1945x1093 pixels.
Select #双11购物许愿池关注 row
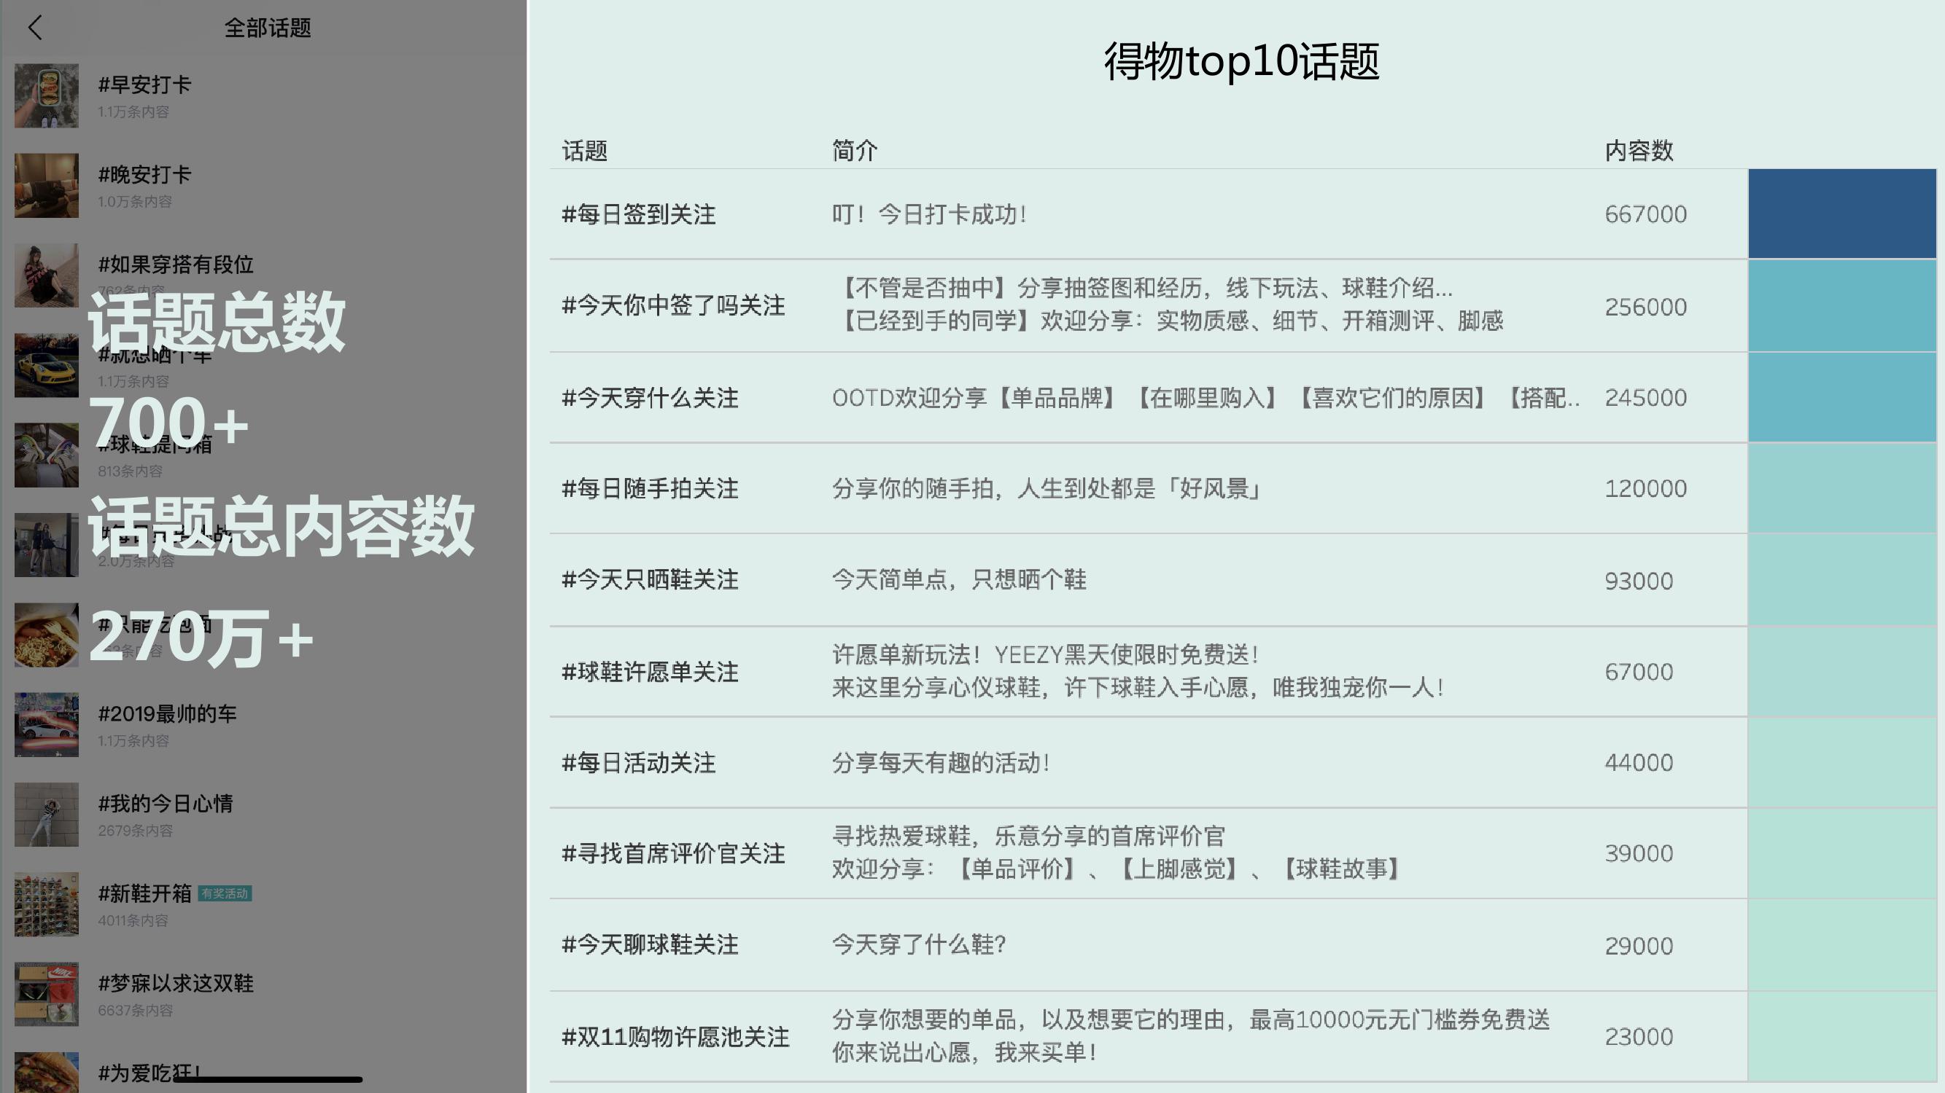[675, 1037]
